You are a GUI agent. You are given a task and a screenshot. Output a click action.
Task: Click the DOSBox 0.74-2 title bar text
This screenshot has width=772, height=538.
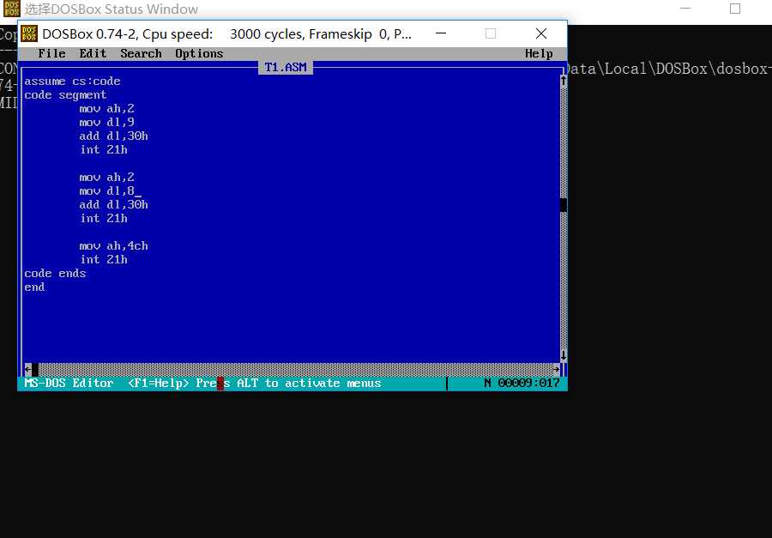tap(227, 34)
